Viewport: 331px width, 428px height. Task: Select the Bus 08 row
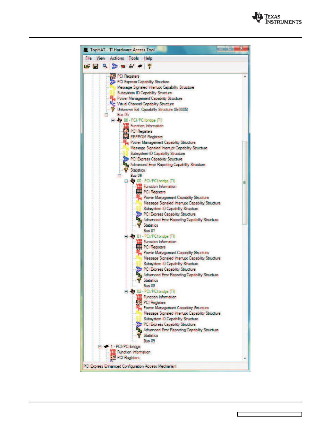coord(150,286)
